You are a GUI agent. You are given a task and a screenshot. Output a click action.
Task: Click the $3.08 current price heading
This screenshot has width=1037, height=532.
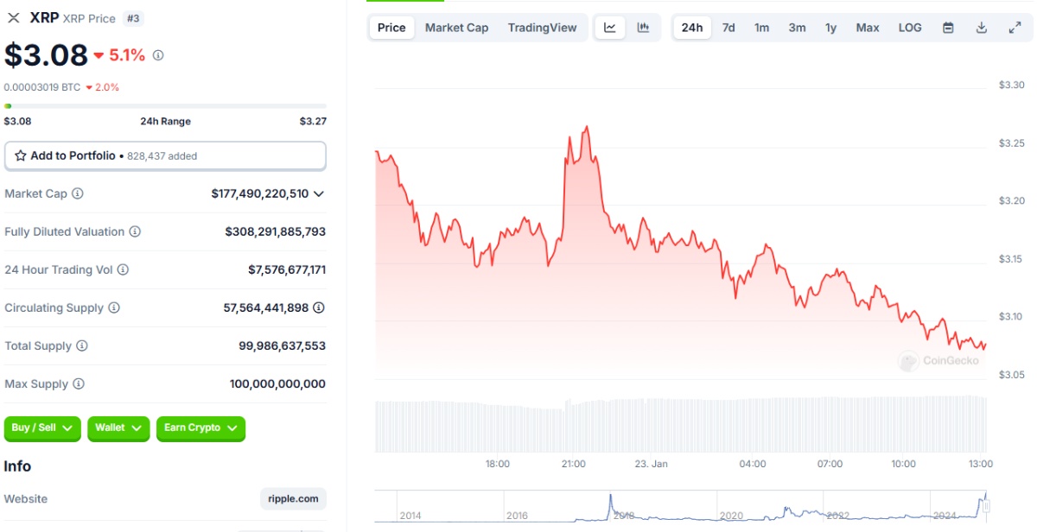(46, 55)
